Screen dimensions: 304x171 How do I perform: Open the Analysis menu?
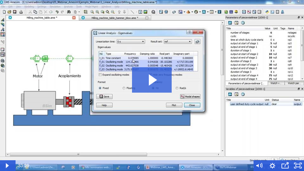point(68,7)
